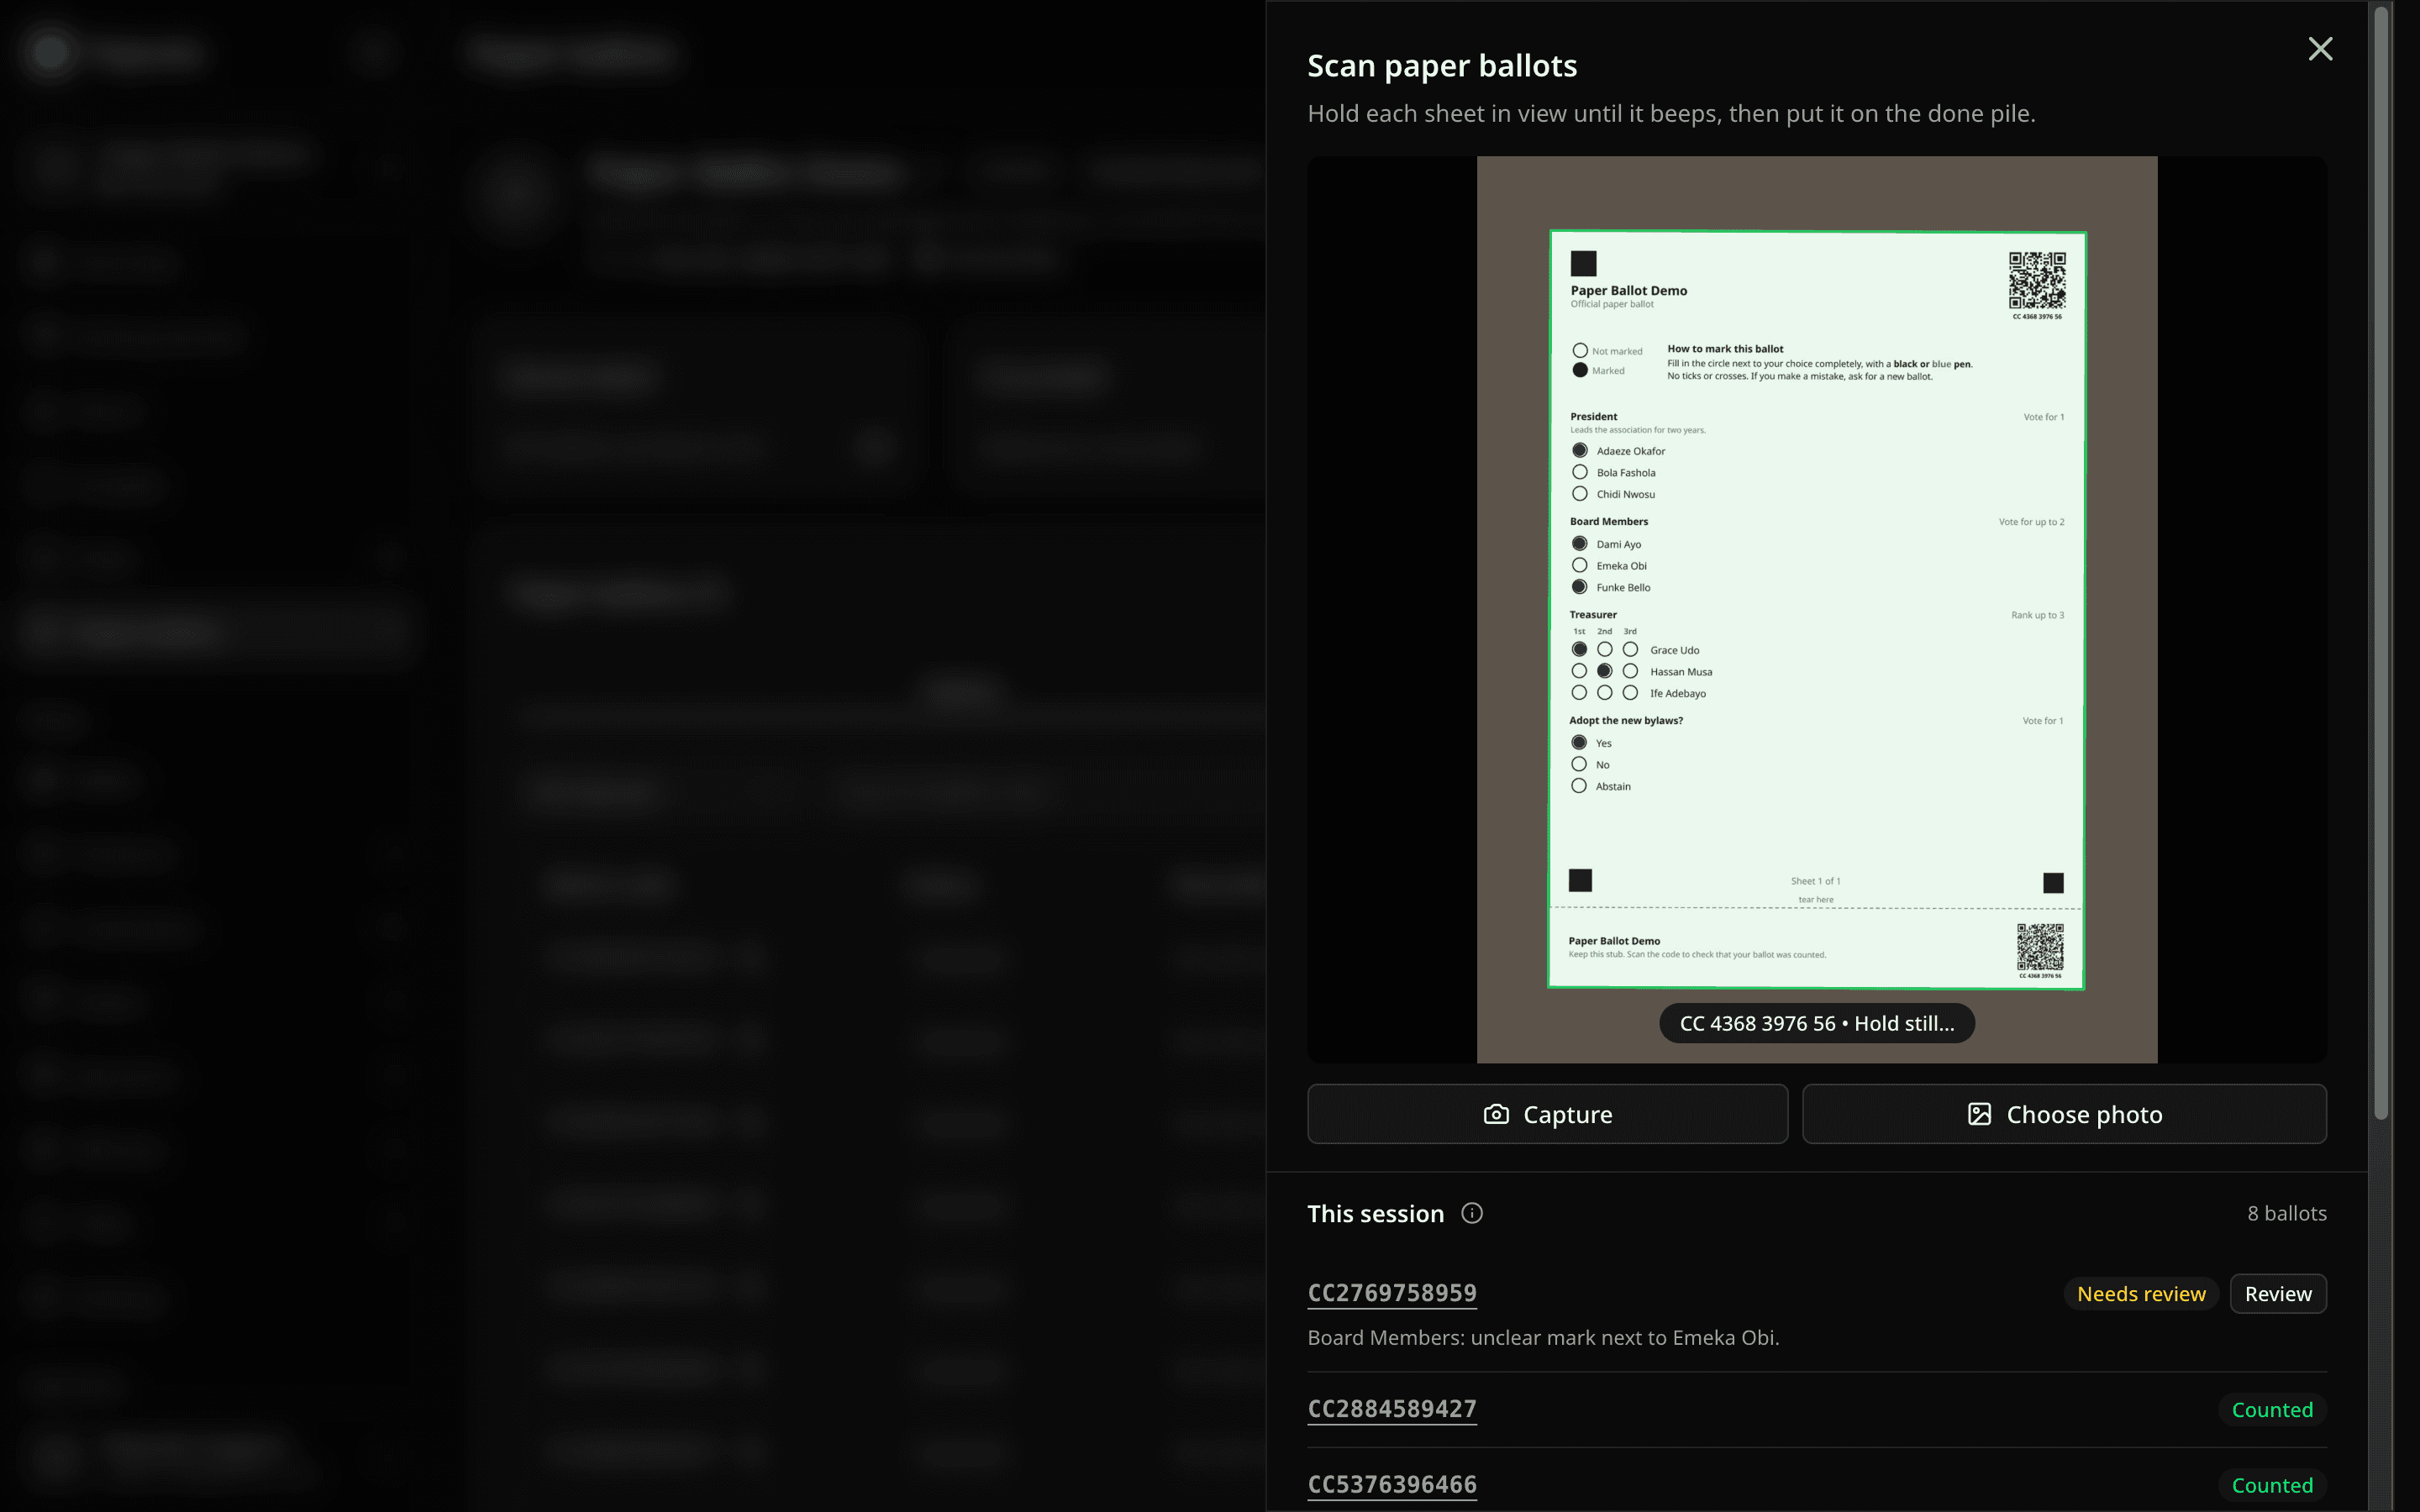Click the scanned ballot preview image
The width and height of the screenshot is (2420, 1512).
[x=1816, y=609]
